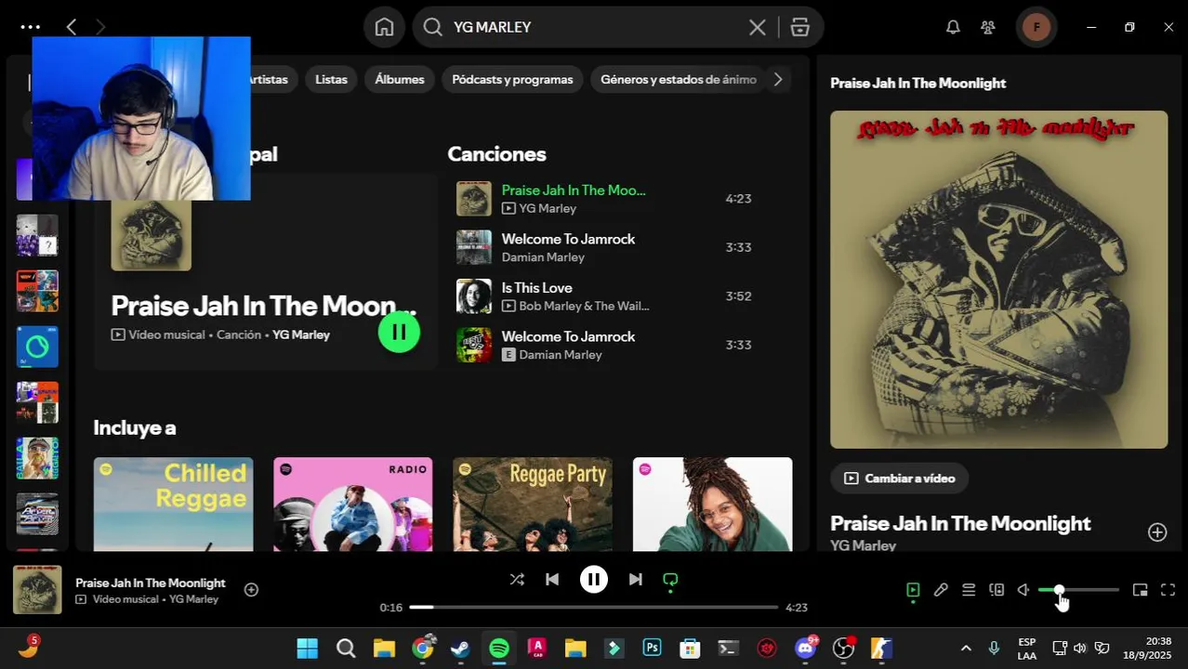Pause playback in the bottom bar
This screenshot has width=1188, height=669.
(594, 580)
